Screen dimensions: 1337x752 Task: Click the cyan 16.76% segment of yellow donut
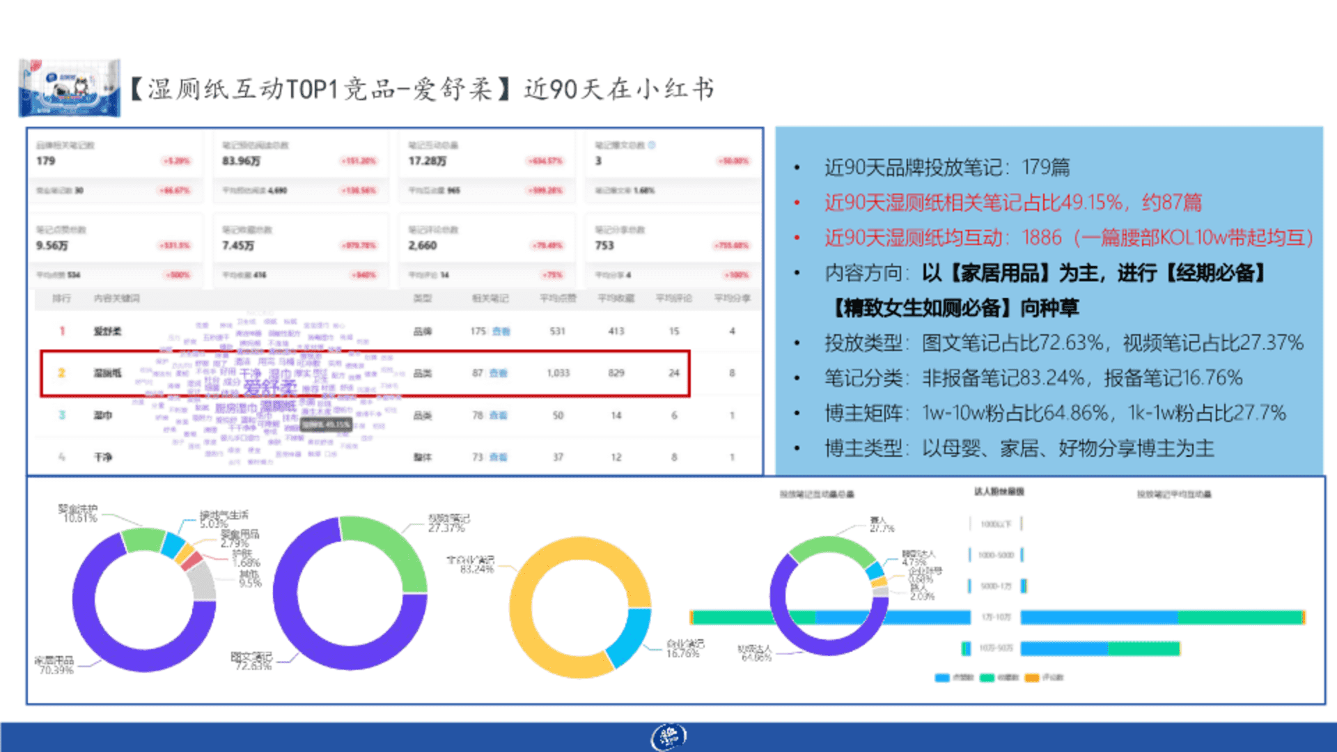(630, 637)
